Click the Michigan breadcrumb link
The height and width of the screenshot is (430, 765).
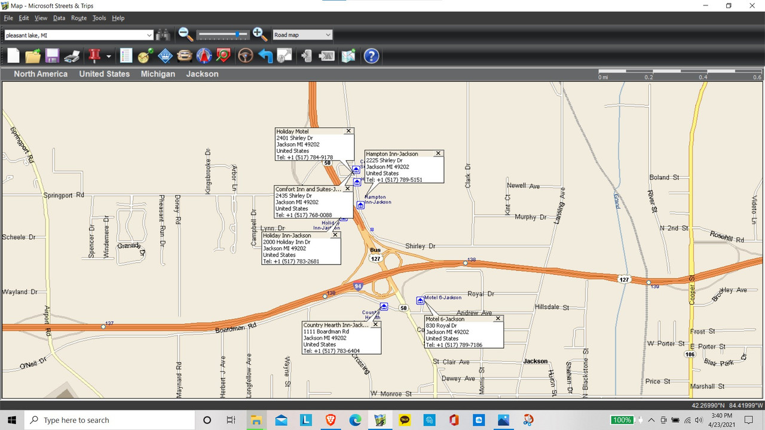(158, 74)
